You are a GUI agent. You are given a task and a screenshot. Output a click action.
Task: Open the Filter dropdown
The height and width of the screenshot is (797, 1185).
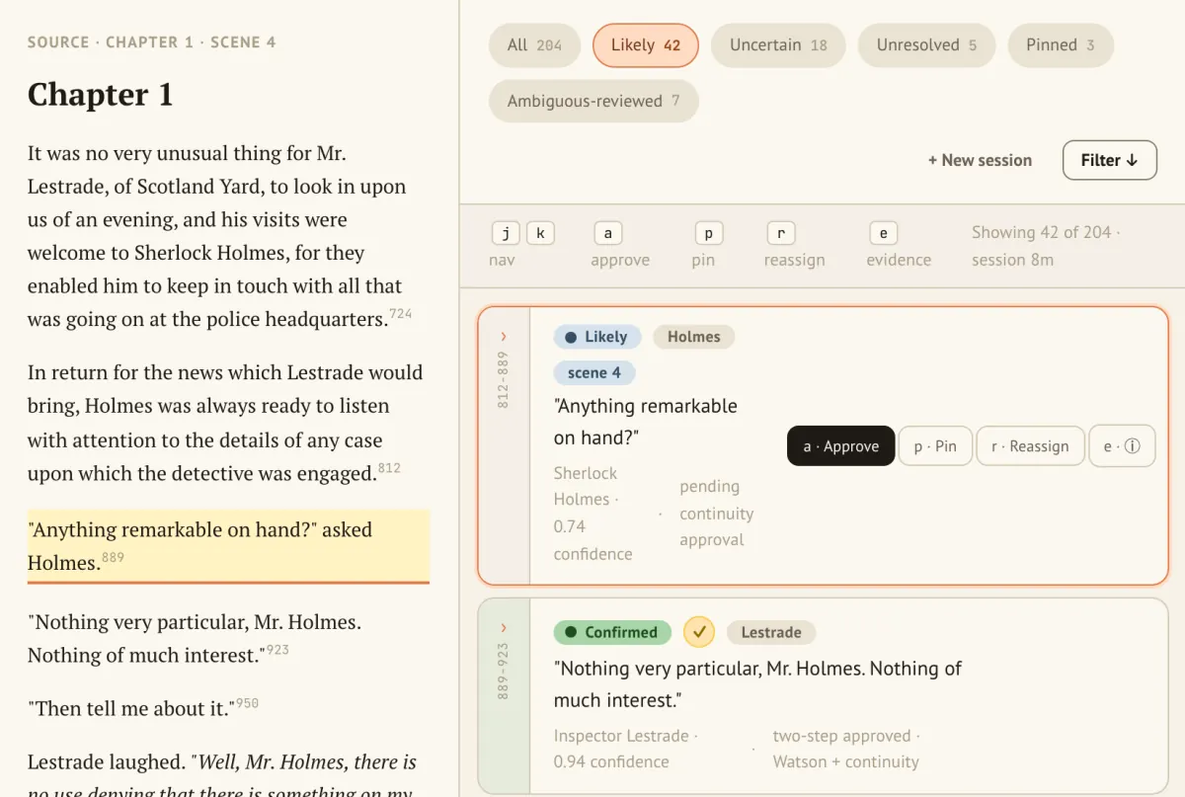coord(1110,160)
